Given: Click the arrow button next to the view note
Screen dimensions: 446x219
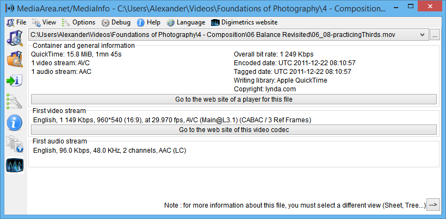Looking at the screenshot, I should tap(433, 205).
